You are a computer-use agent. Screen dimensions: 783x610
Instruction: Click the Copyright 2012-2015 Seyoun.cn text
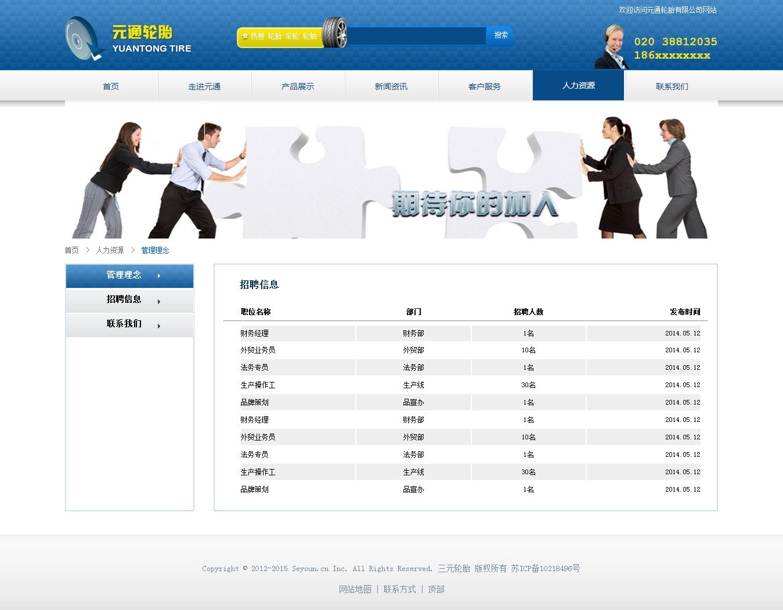317,569
